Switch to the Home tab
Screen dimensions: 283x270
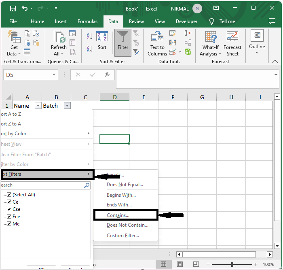coord(37,21)
